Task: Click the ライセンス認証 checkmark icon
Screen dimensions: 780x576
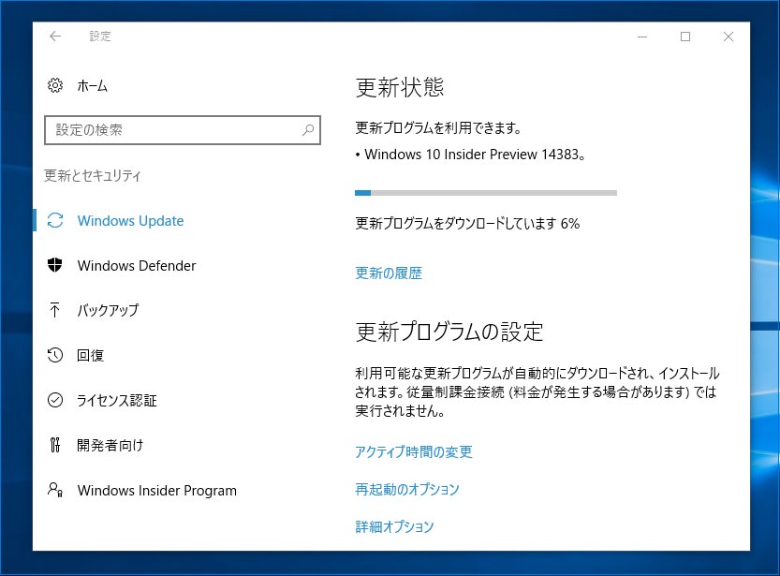Action: point(54,400)
